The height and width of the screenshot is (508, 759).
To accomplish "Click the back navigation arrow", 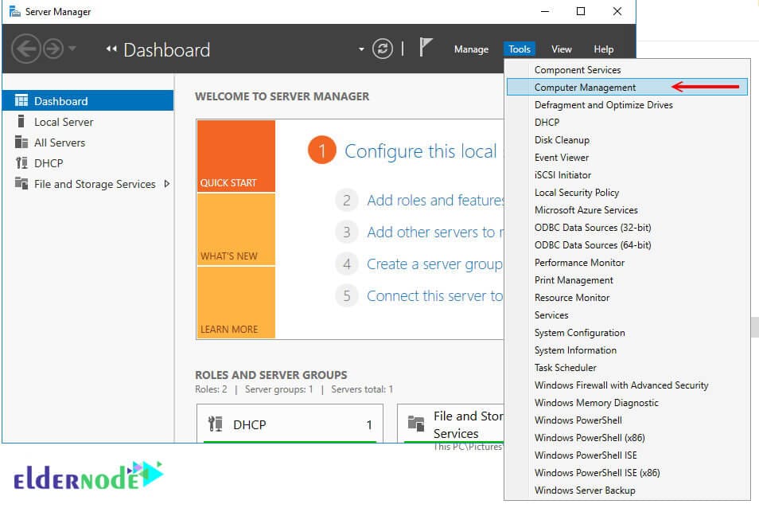I will pos(26,48).
